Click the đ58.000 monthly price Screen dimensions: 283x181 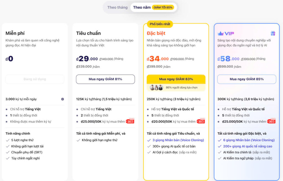pos(228,58)
